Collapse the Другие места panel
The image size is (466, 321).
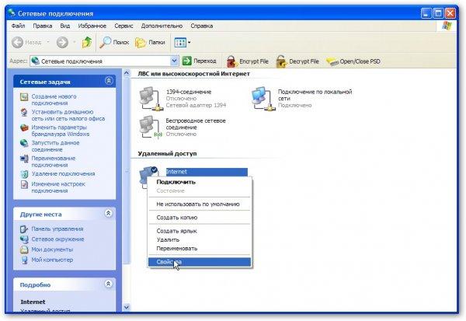click(x=109, y=213)
